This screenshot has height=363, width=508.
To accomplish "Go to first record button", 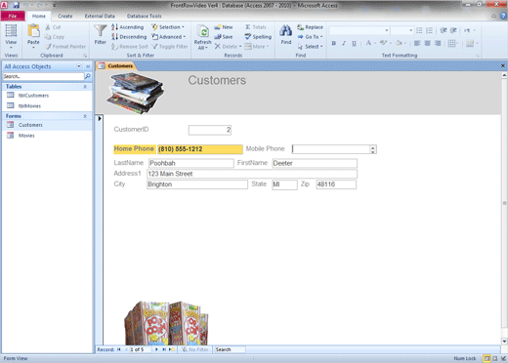I will coord(119,349).
